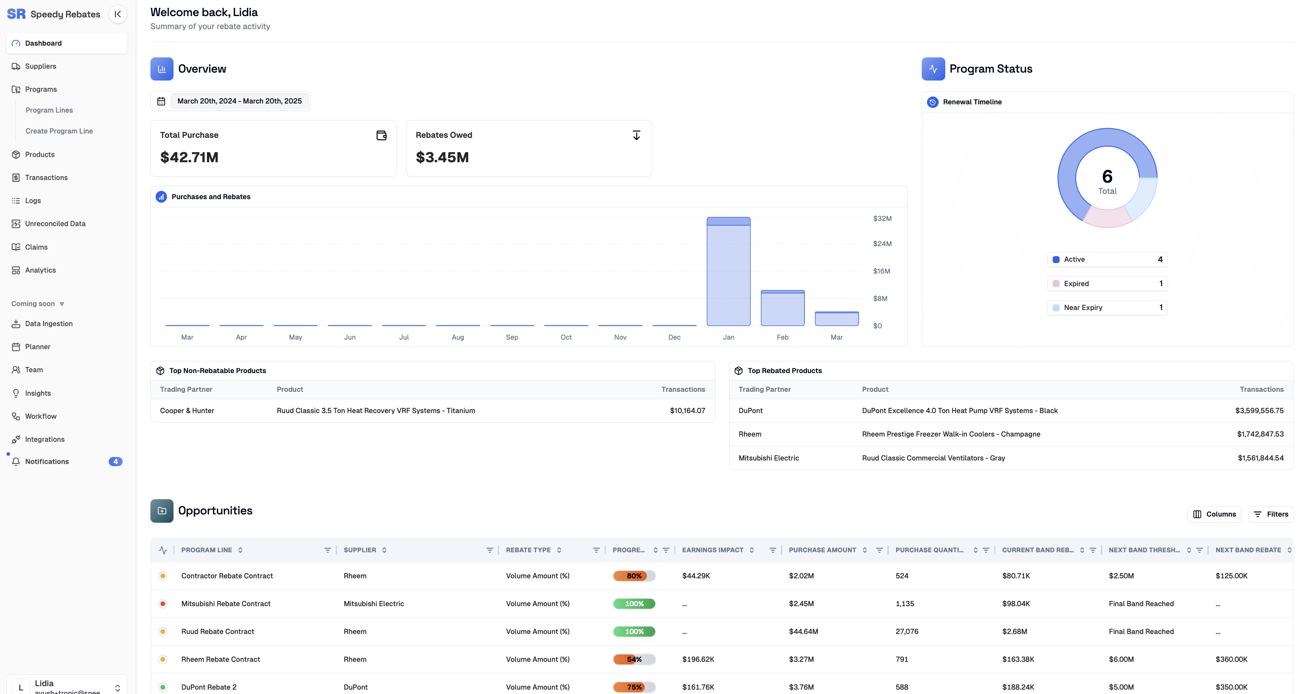Open Notifications bell in sidebar

(x=16, y=461)
